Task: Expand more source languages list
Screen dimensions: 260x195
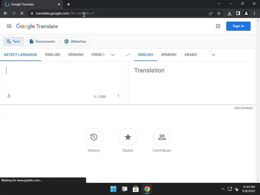Action: pyautogui.click(x=113, y=55)
